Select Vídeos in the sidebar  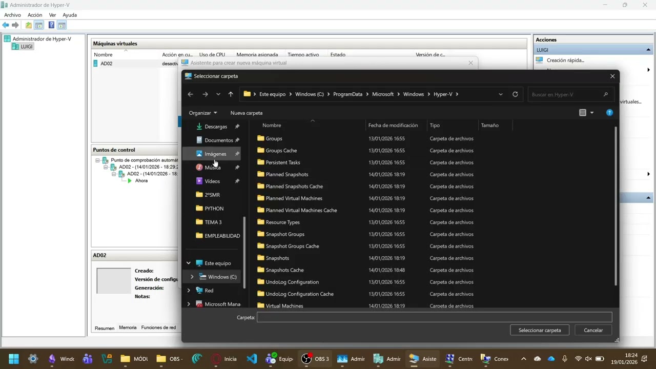212,181
